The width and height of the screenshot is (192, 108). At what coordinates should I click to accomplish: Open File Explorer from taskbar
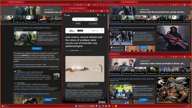(106, 106)
